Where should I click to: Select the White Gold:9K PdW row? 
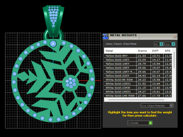[138, 80]
